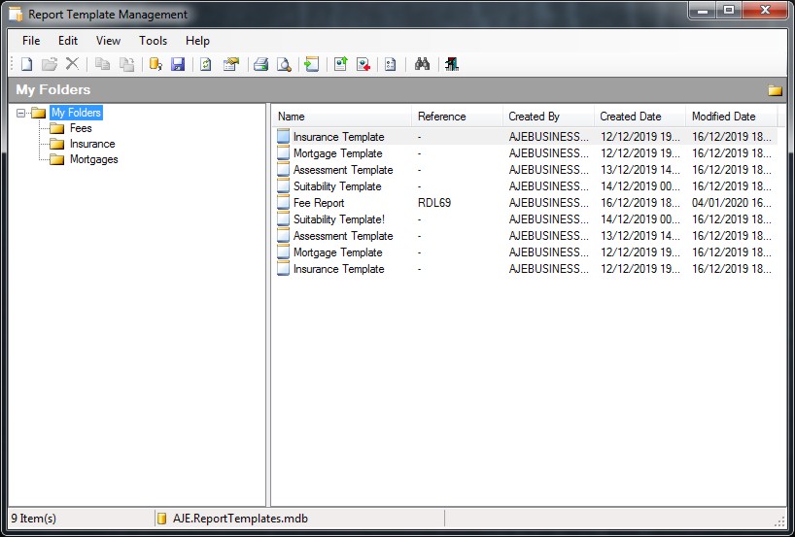Click the folder icon in My Folders header
Image resolution: width=795 pixels, height=537 pixels.
pos(775,90)
